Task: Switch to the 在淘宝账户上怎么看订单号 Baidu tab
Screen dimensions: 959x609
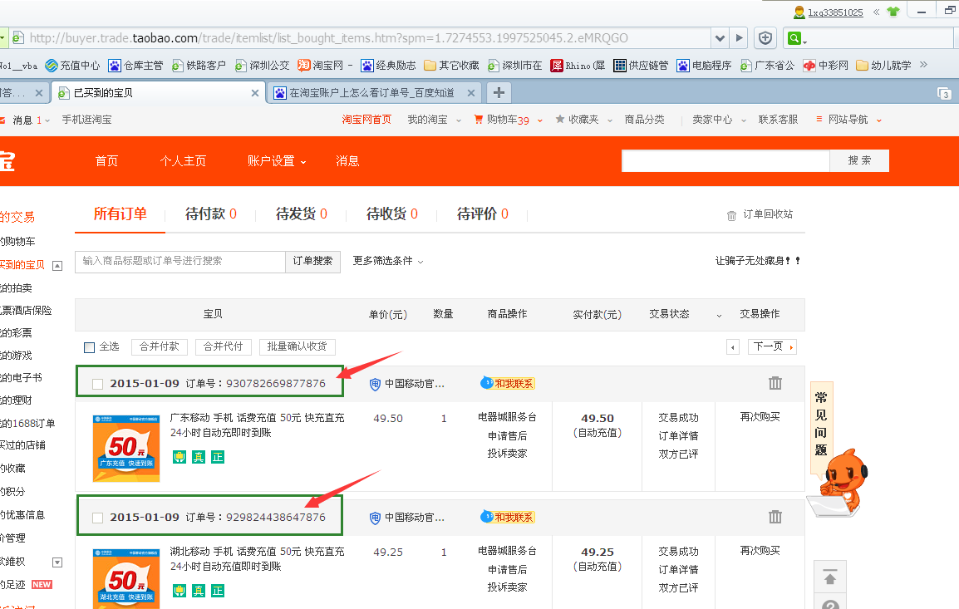Action: (x=374, y=93)
